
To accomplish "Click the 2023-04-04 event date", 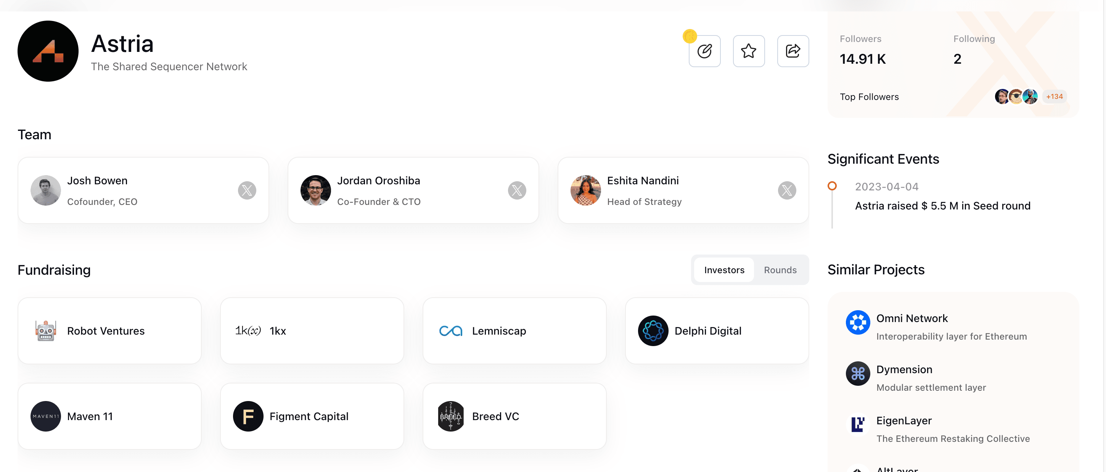I will (887, 186).
